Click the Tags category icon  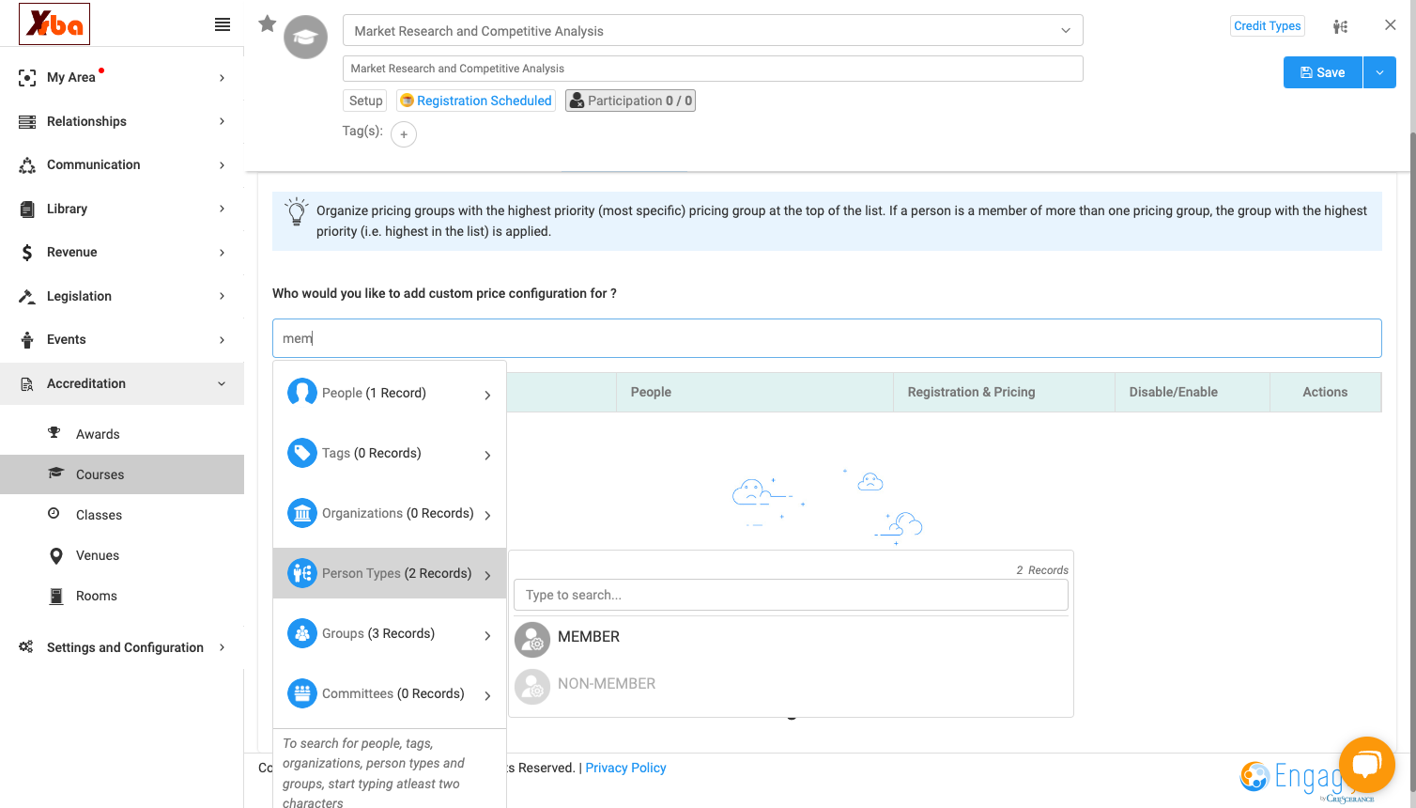pos(302,453)
